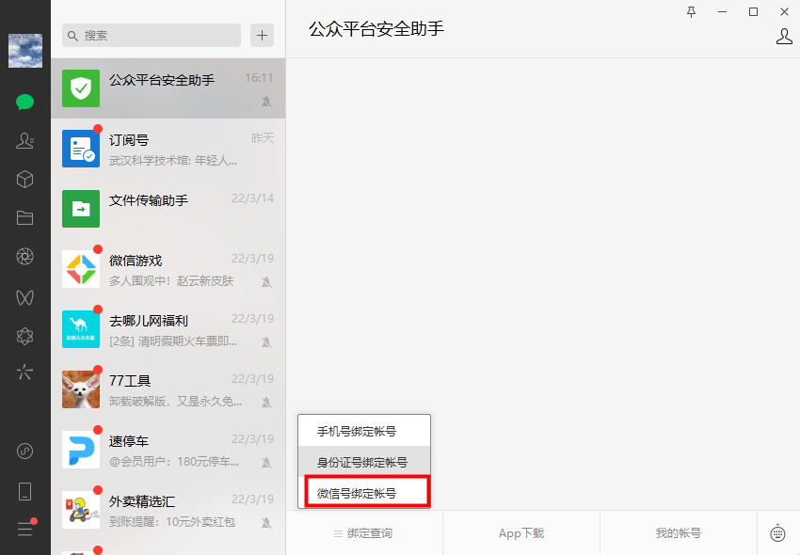This screenshot has height=555, width=800.
Task: Minimize the WeChat window
Action: [x=722, y=11]
